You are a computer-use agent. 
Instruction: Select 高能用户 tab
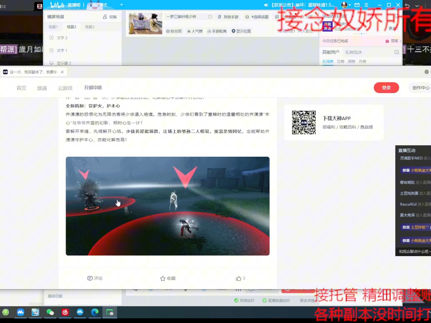coord(331,52)
